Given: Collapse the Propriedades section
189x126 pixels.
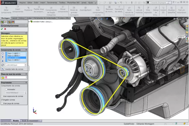Looking at the screenshot, I should coord(26,83).
